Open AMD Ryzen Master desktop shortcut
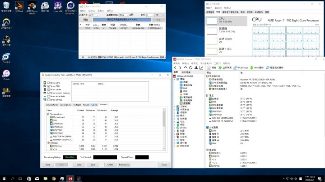The height and width of the screenshot is (182, 325). click(32, 8)
